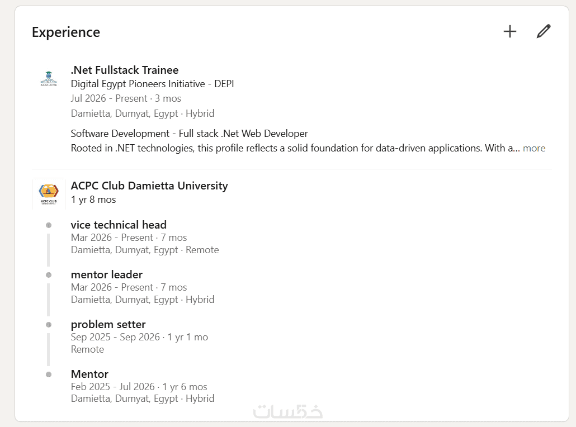Screen dimensions: 576x427
Task: Select the Mentor role entry
Action: point(89,374)
